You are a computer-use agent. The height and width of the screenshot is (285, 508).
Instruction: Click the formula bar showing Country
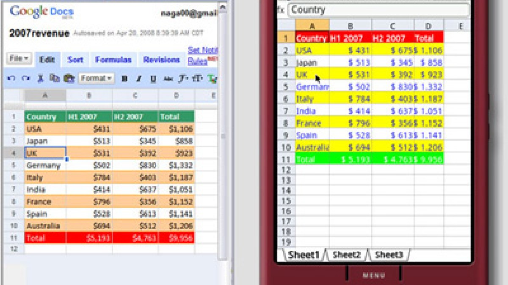point(379,10)
